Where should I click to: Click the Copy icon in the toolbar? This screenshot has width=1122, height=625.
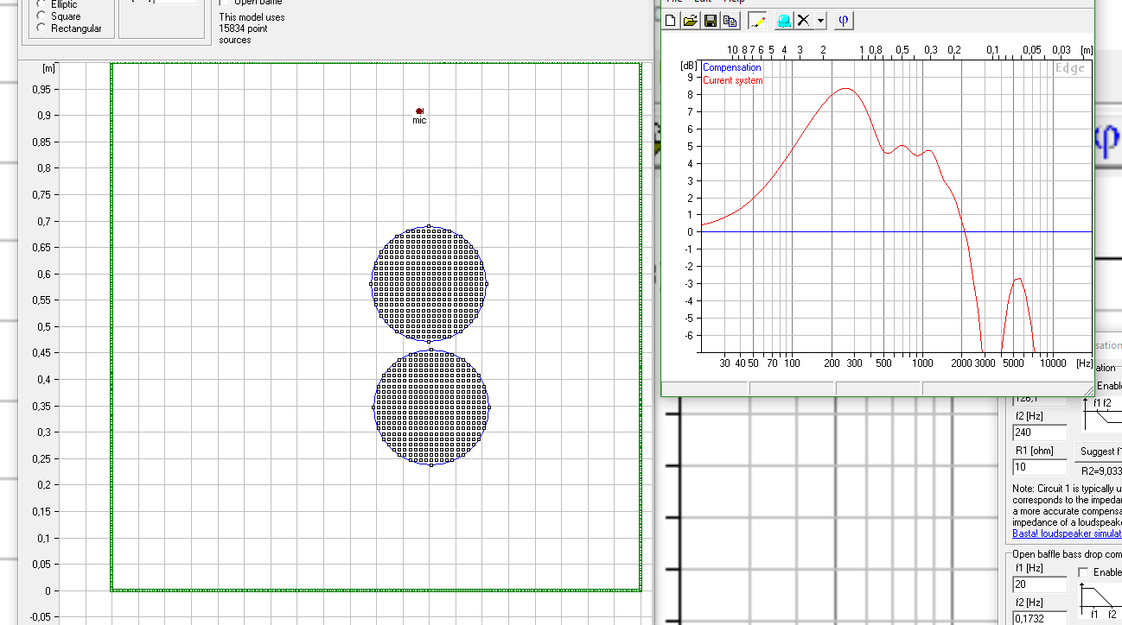click(730, 21)
